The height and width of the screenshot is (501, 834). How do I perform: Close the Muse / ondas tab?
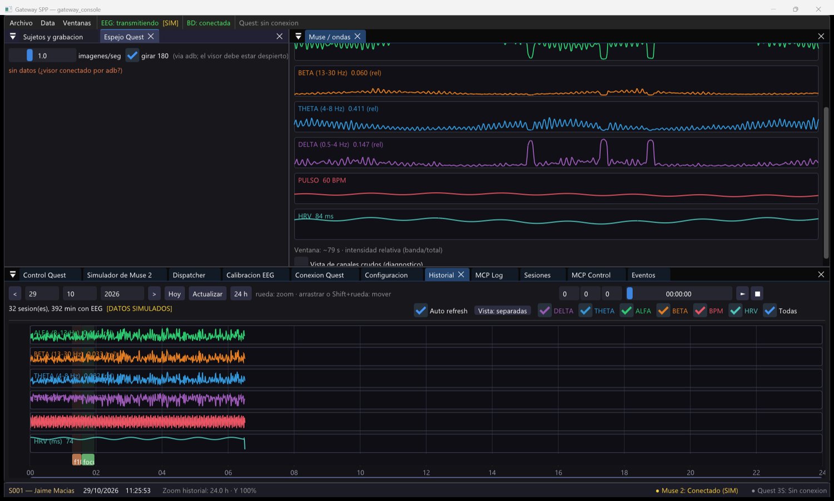tap(358, 36)
